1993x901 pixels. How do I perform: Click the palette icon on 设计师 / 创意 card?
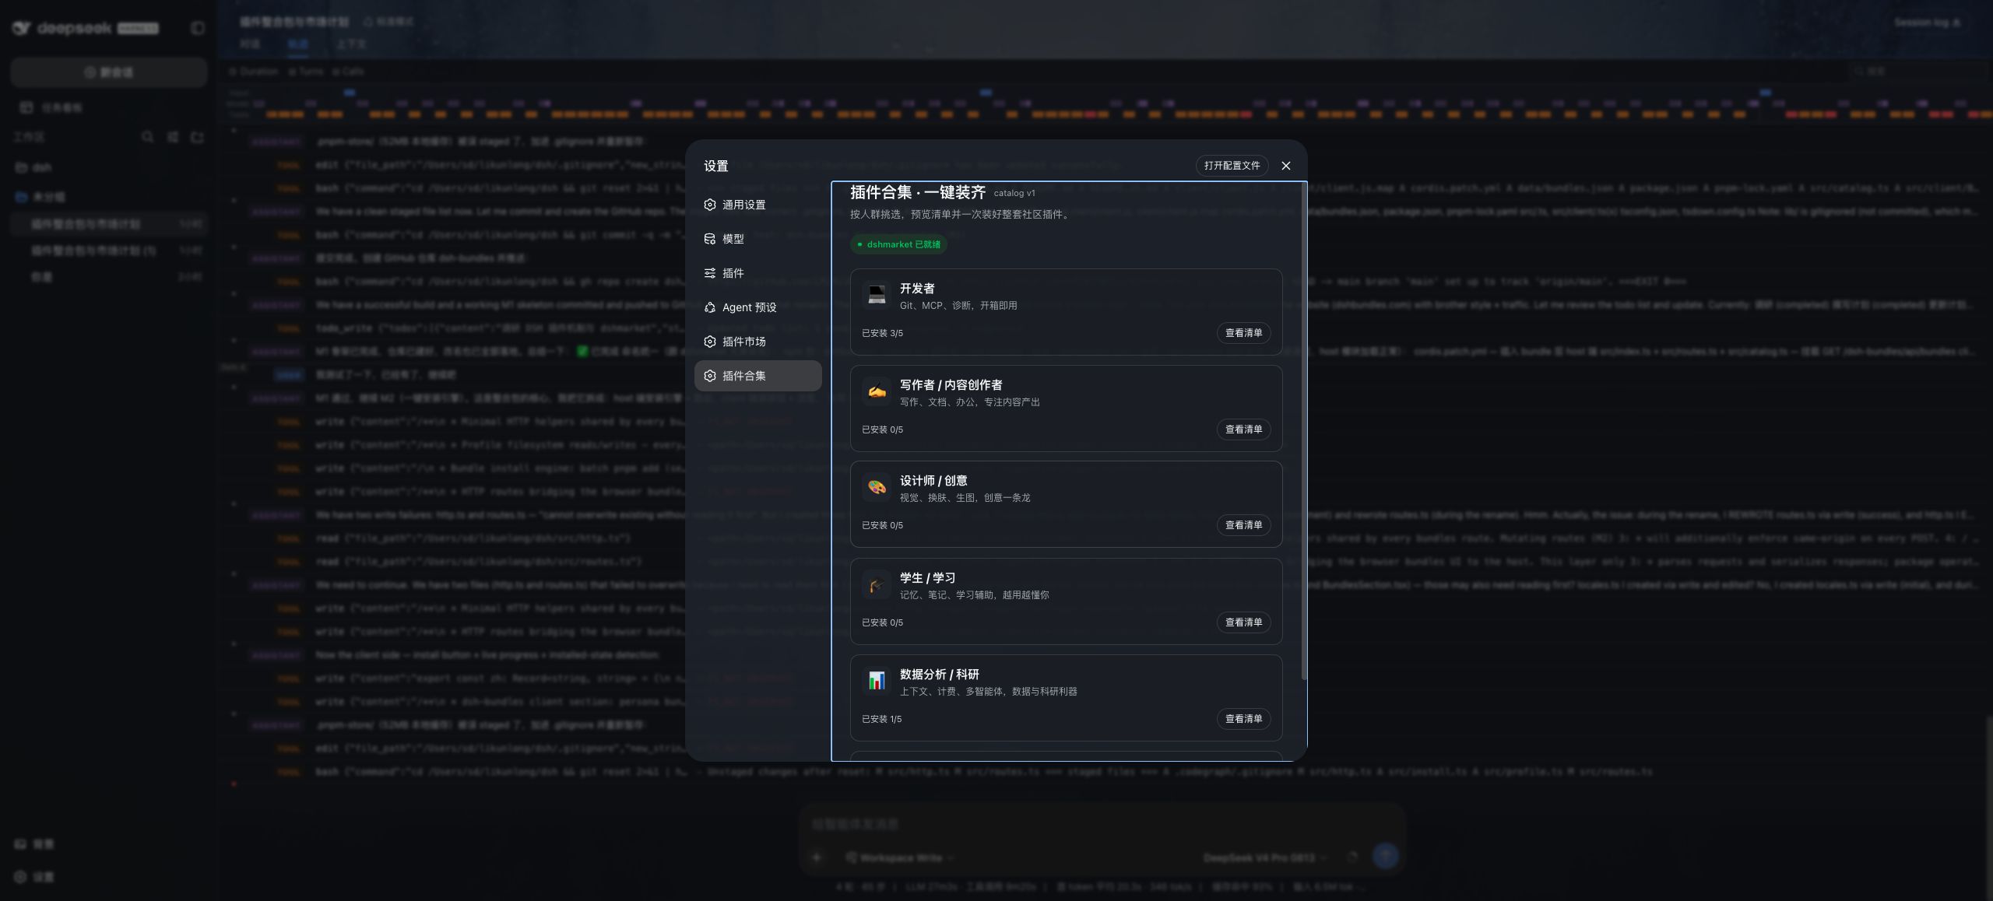pyautogui.click(x=877, y=487)
